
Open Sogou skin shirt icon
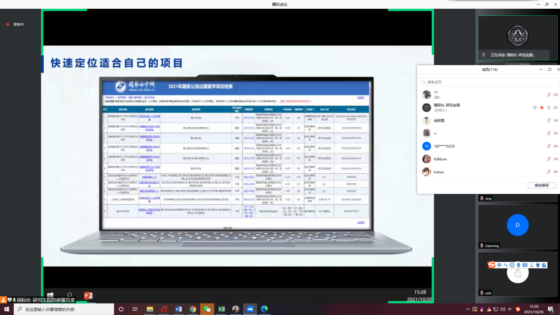[x=538, y=265]
